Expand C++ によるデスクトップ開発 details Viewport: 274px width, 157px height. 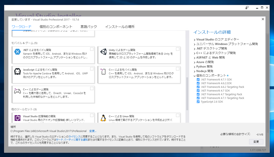pyautogui.click(x=194, y=53)
